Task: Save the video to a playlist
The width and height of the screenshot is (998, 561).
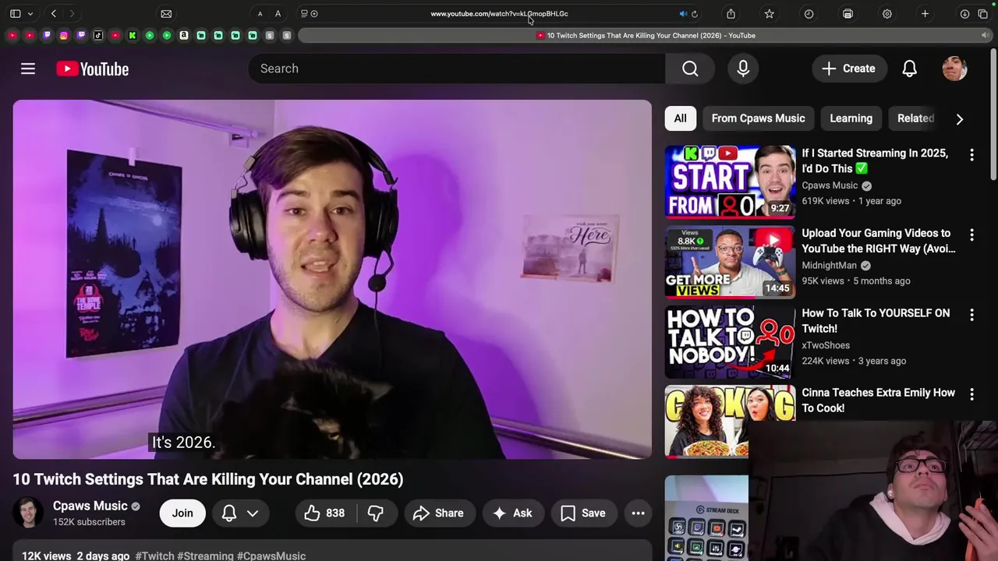Action: pyautogui.click(x=584, y=513)
